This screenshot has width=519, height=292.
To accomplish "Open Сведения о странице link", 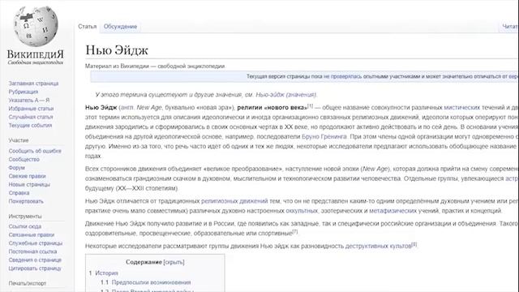I will [x=35, y=260].
